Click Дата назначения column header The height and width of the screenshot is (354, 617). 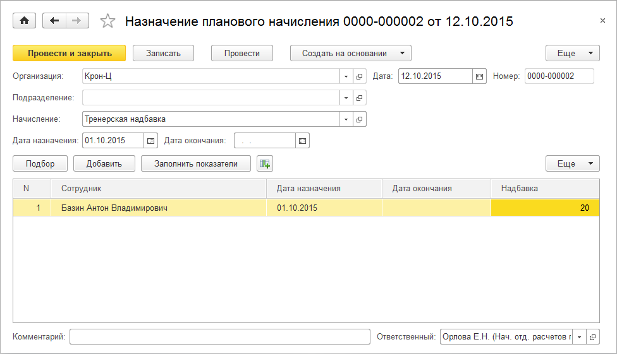[324, 188]
